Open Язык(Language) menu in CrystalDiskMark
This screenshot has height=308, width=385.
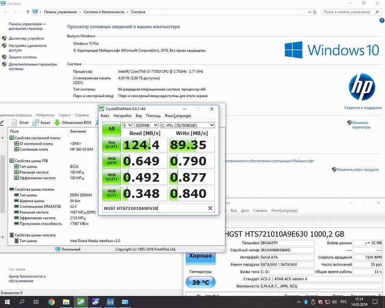(178, 115)
